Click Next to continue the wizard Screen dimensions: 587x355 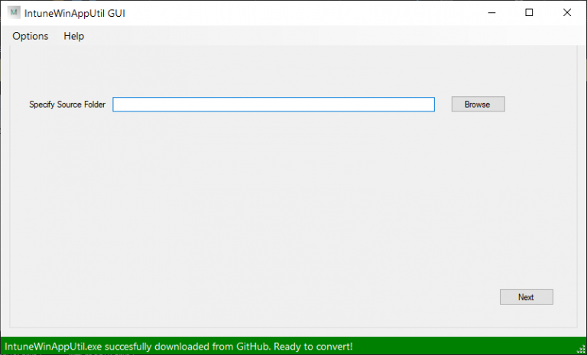[x=526, y=297]
